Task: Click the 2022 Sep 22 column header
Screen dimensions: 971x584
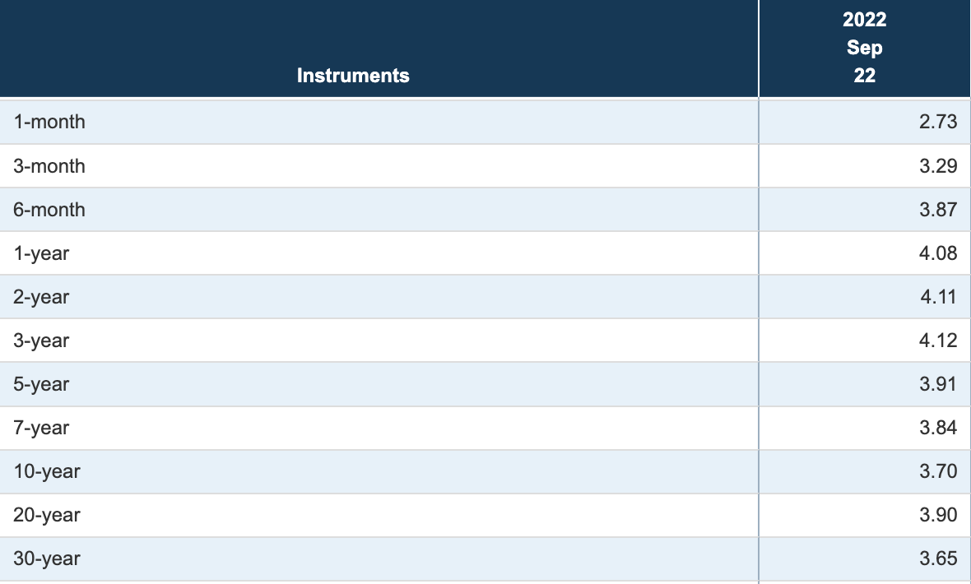Action: [x=864, y=48]
